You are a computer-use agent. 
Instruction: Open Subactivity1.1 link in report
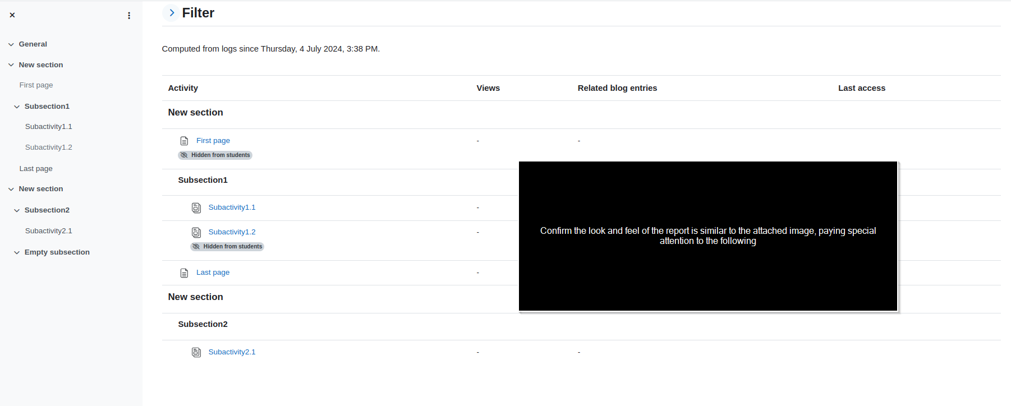232,207
